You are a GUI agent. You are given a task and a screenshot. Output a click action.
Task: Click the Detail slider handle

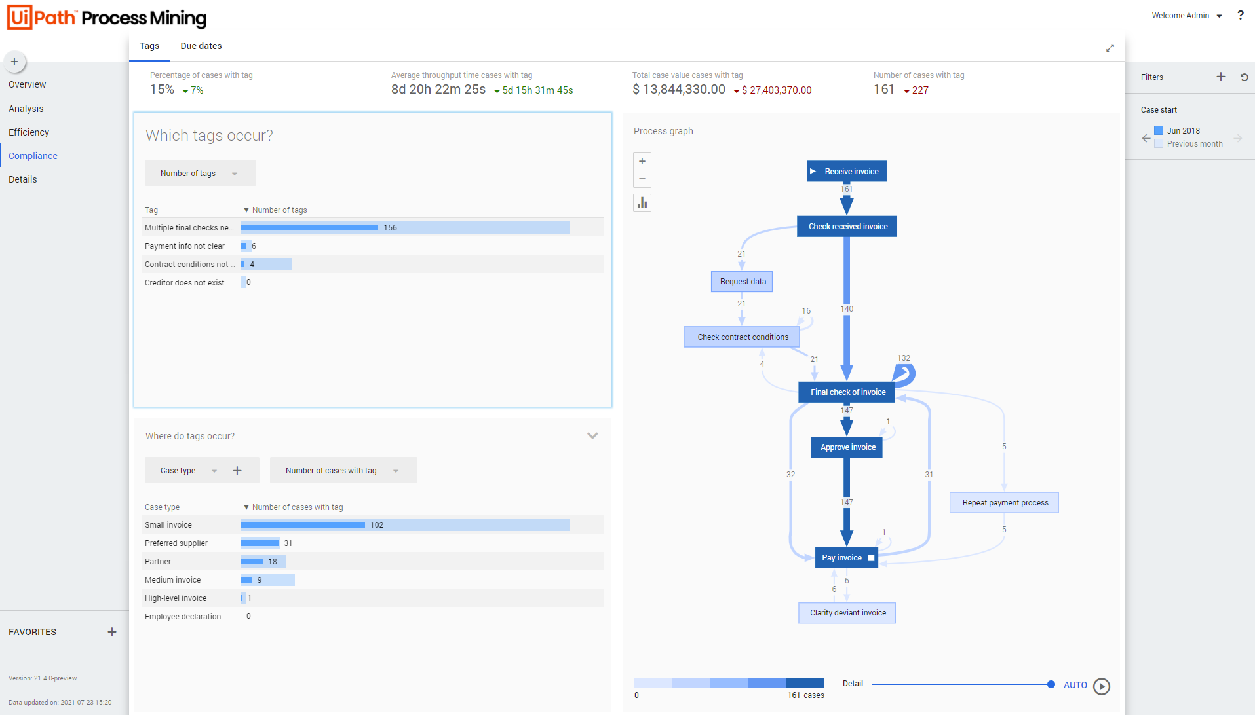1051,684
